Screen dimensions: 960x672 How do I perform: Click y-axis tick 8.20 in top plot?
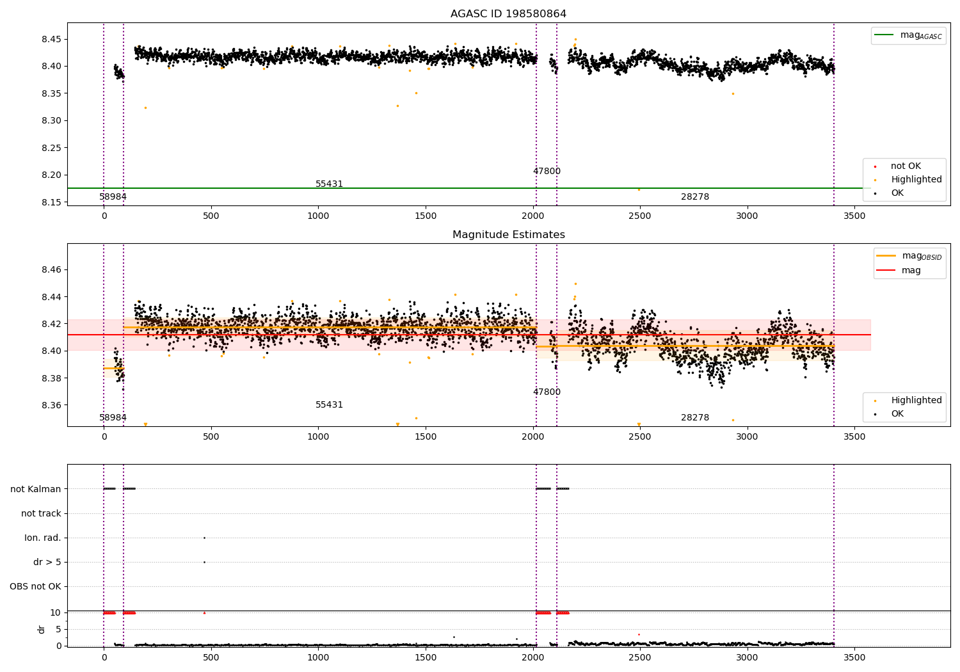pos(52,175)
